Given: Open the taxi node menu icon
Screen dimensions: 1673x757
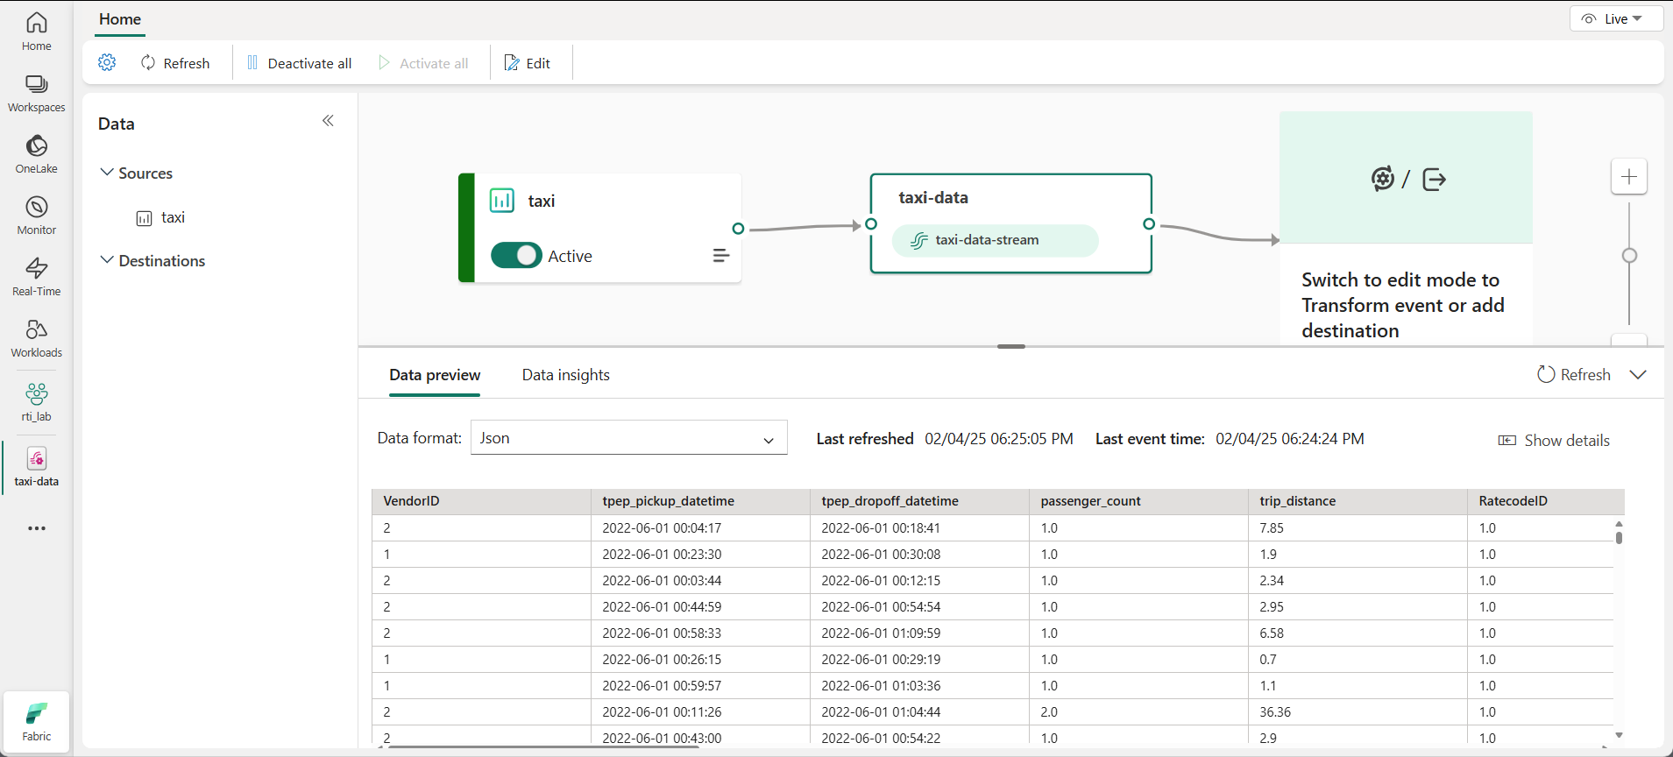Looking at the screenshot, I should click(720, 256).
